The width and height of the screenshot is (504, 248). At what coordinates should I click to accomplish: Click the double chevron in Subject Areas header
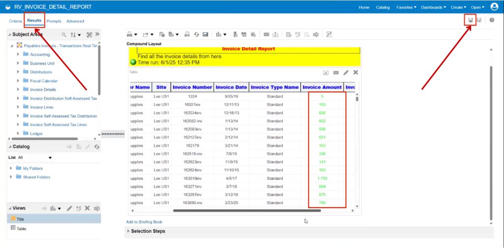pos(97,34)
